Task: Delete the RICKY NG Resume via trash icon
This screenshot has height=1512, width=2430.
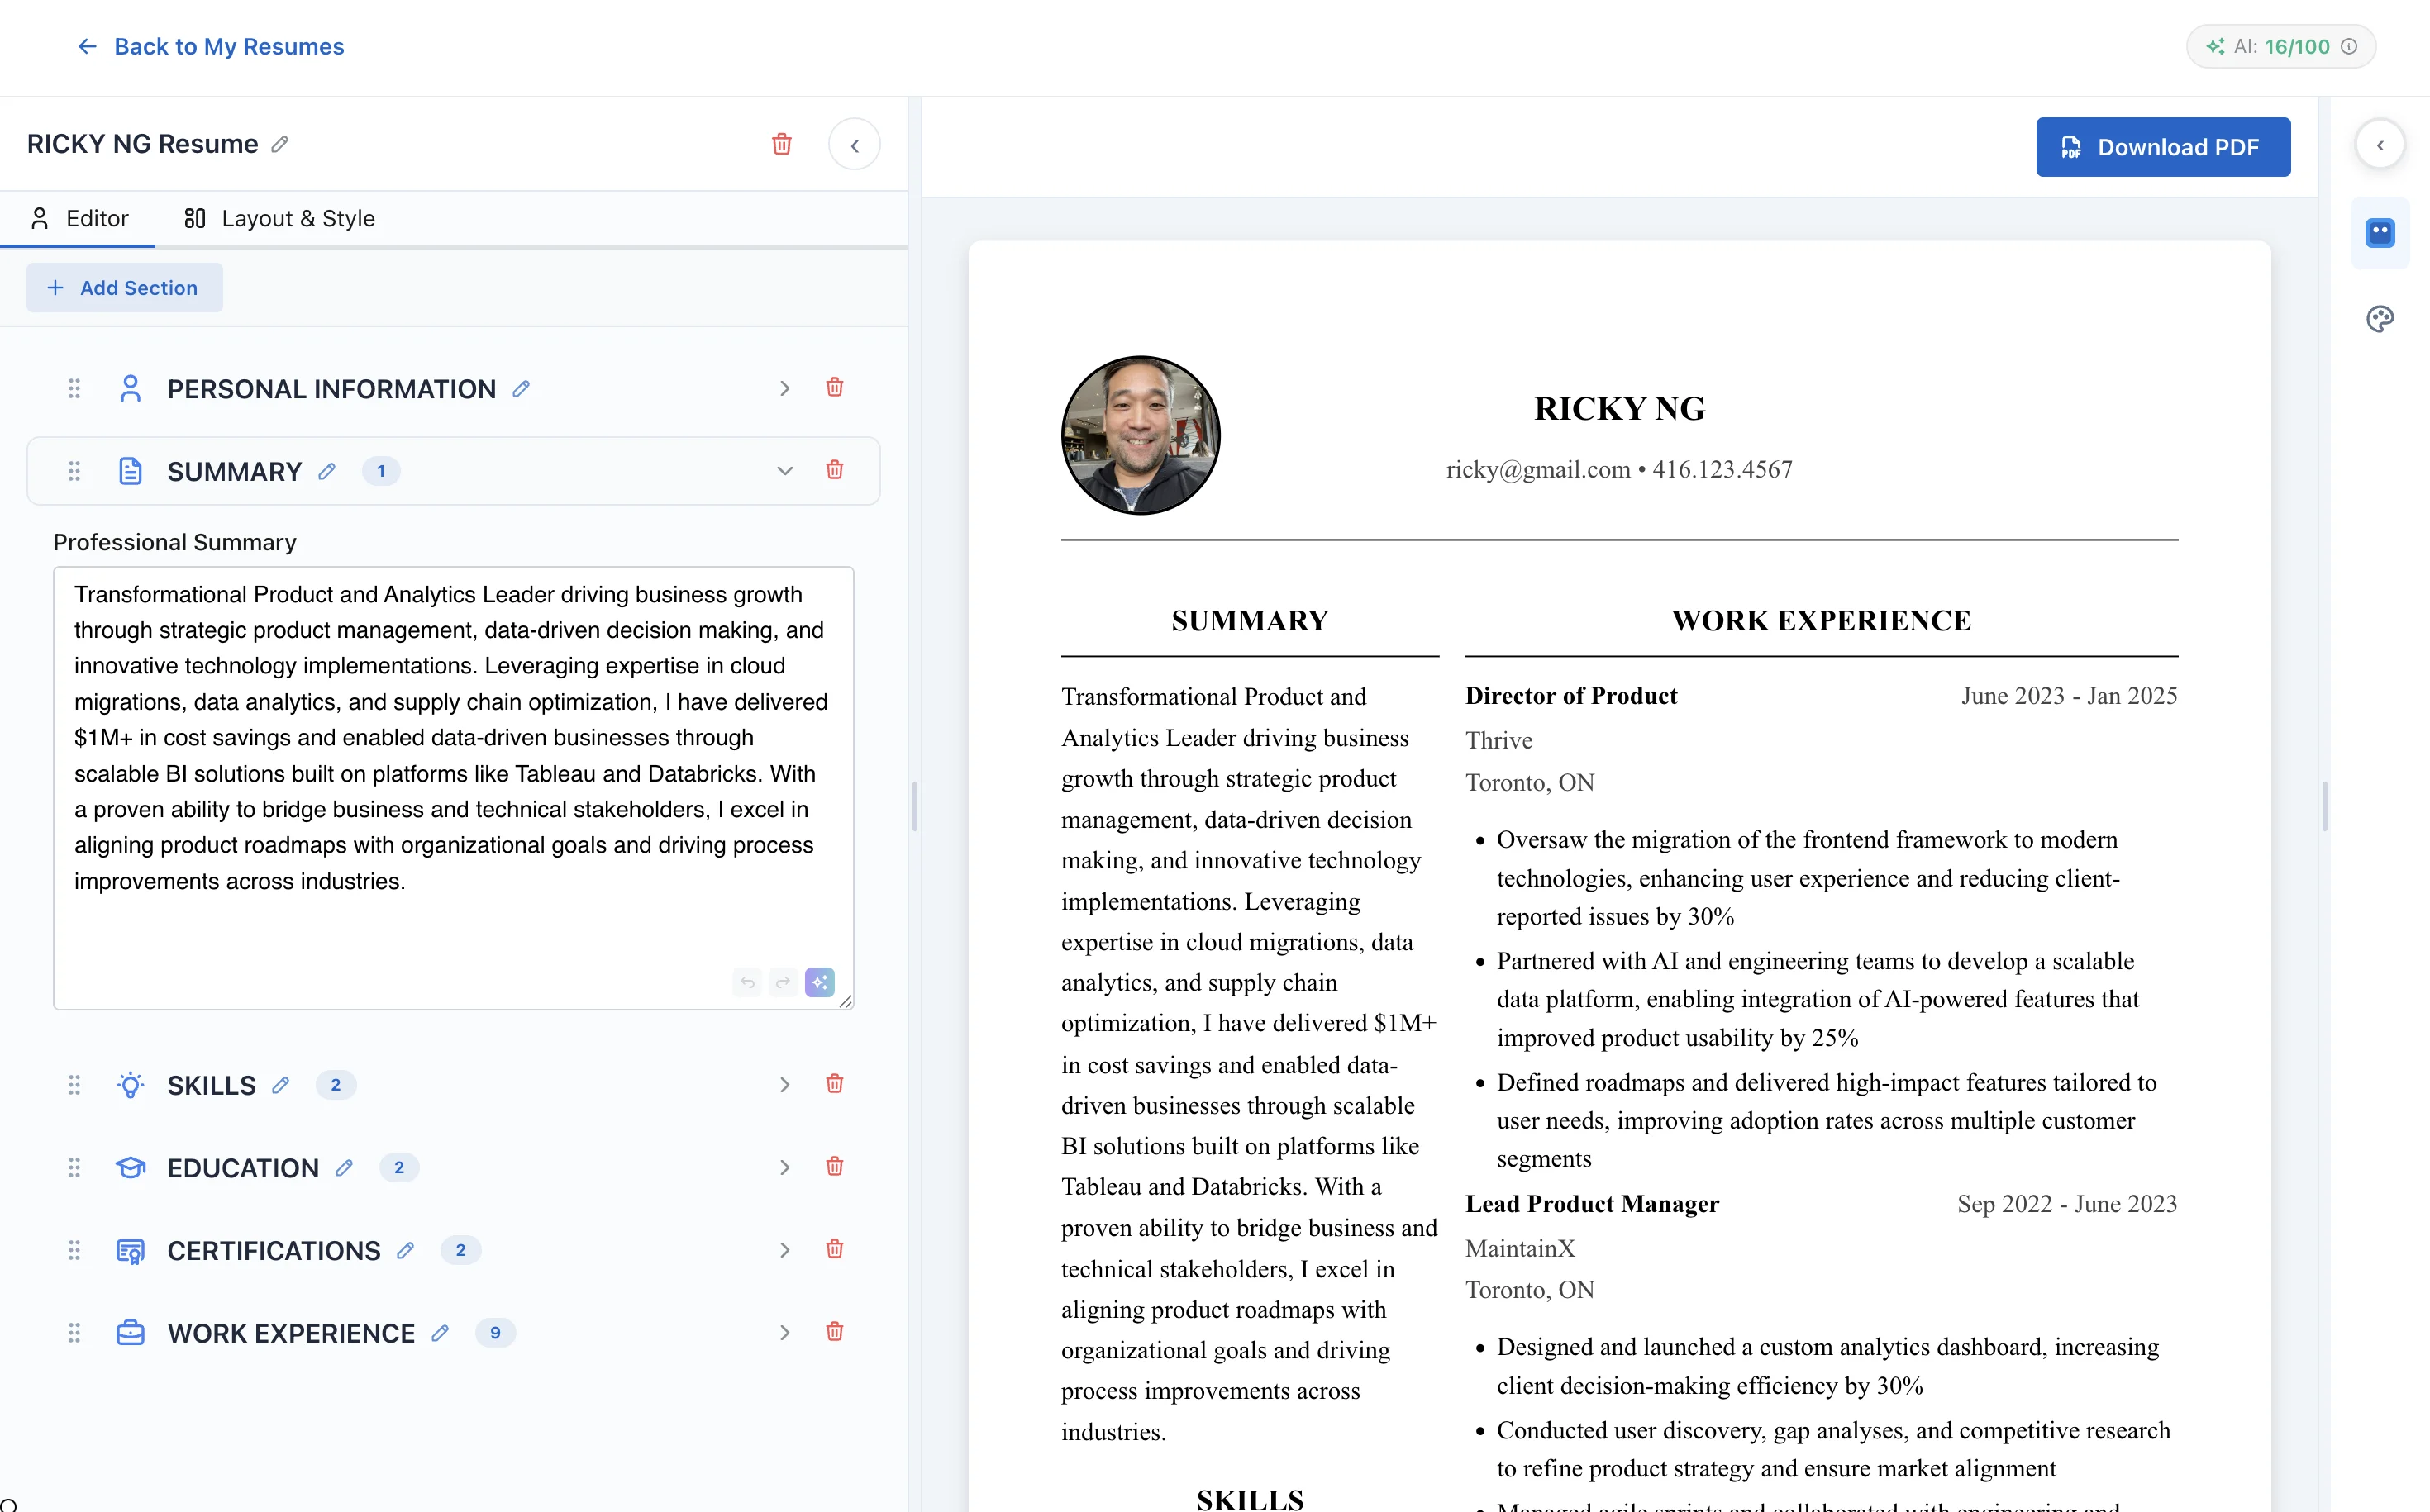Action: point(781,144)
